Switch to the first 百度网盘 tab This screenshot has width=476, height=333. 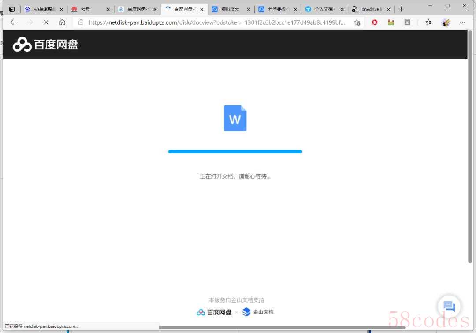(x=137, y=9)
